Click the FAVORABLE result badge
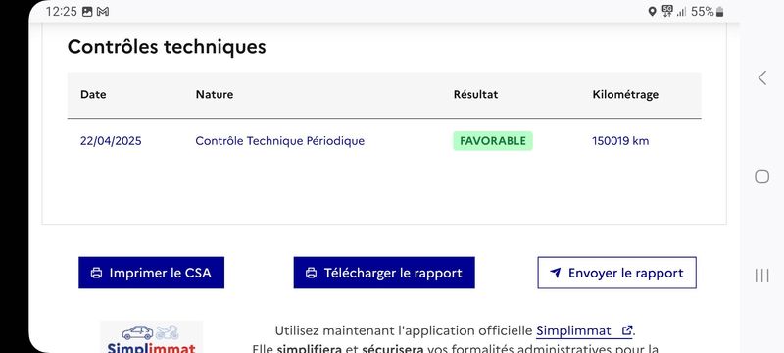Screen dimensions: 784x353 pos(493,141)
